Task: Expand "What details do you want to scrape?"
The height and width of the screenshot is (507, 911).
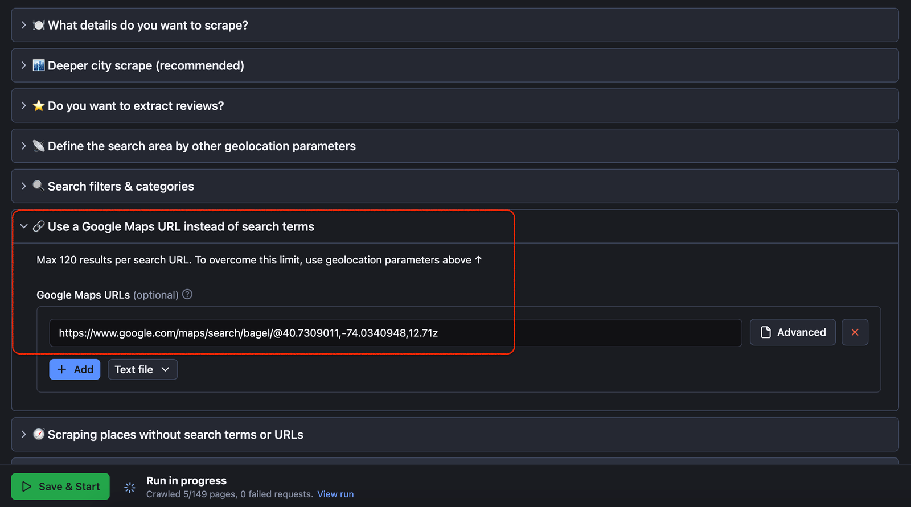Action: (23, 25)
